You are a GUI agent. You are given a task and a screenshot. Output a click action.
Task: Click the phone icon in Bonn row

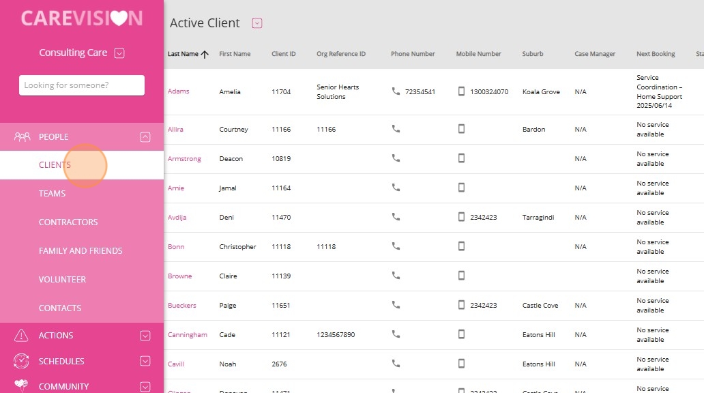point(396,246)
